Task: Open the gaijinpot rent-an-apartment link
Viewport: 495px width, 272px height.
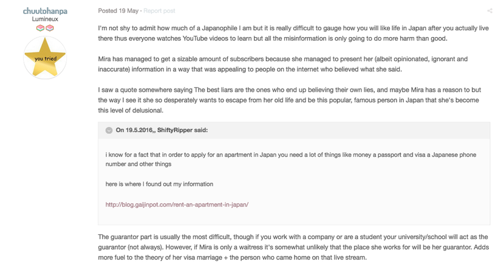Action: point(177,205)
